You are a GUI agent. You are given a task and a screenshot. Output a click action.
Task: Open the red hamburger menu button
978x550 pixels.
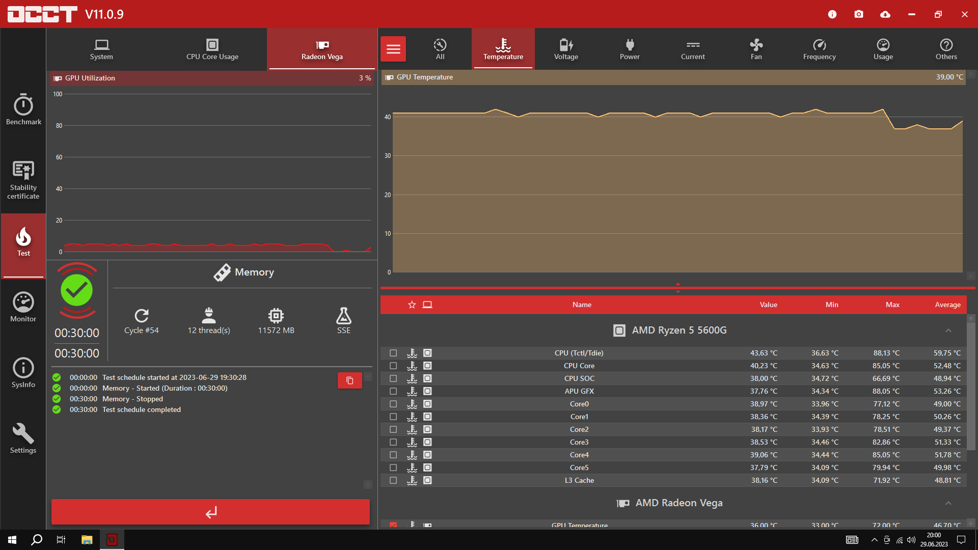393,49
